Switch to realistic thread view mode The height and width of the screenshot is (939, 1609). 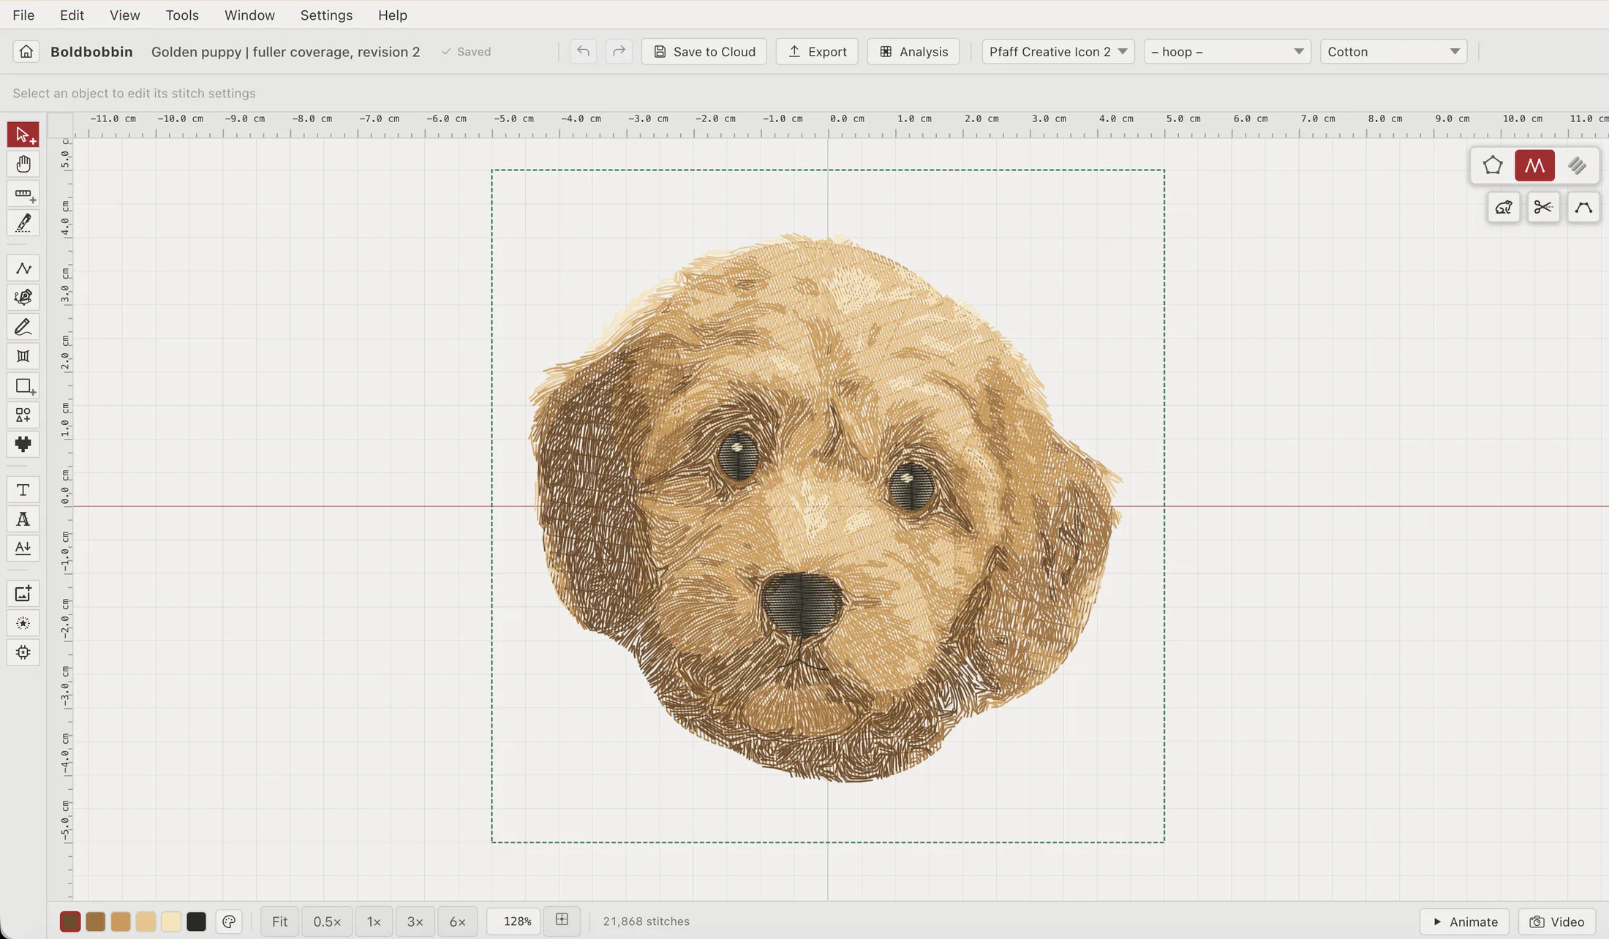click(x=1577, y=166)
